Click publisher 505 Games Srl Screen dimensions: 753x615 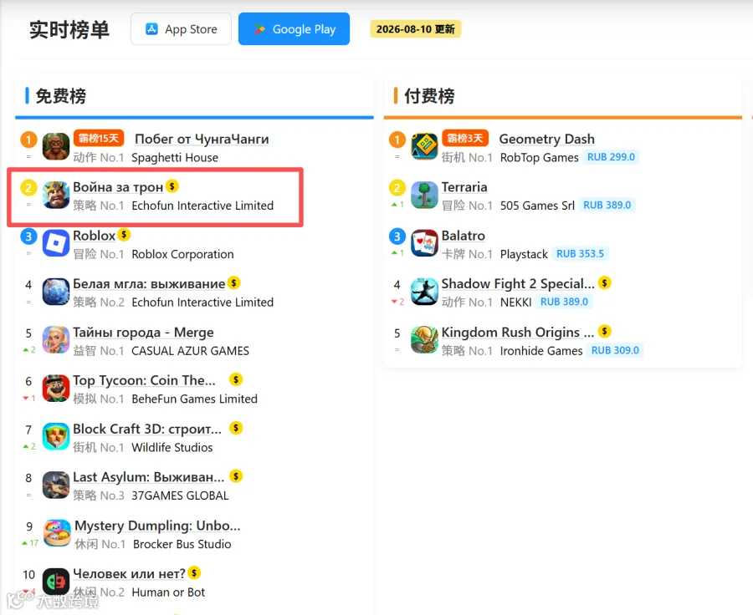(537, 206)
